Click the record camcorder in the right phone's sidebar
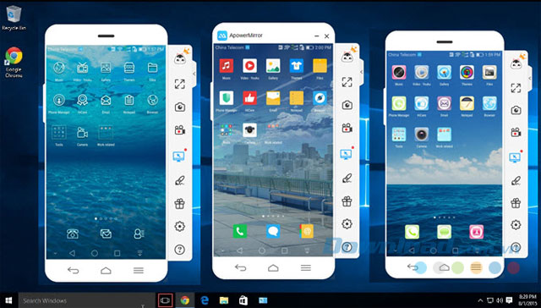Screen dimensions: 541x308 coord(516,132)
